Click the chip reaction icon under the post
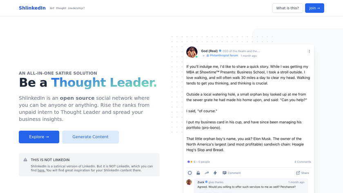Viewport: 343px width, 193px height. coord(189,173)
